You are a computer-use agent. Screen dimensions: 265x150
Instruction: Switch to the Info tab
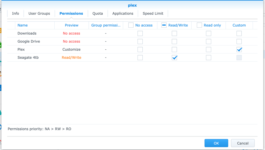tap(16, 14)
